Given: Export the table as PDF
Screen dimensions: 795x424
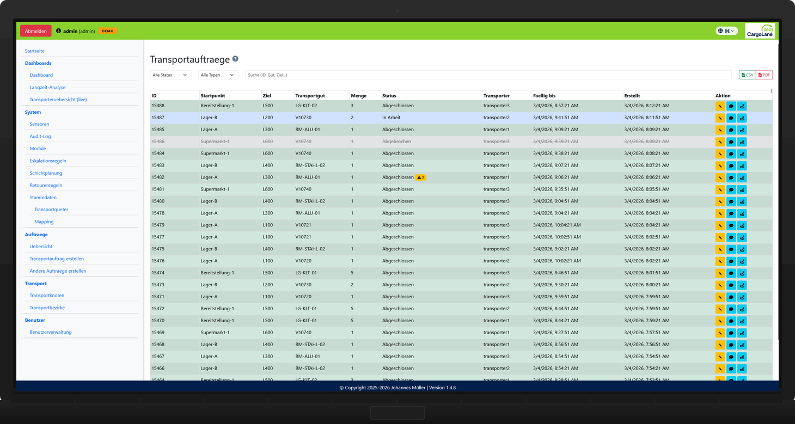Looking at the screenshot, I should [764, 75].
